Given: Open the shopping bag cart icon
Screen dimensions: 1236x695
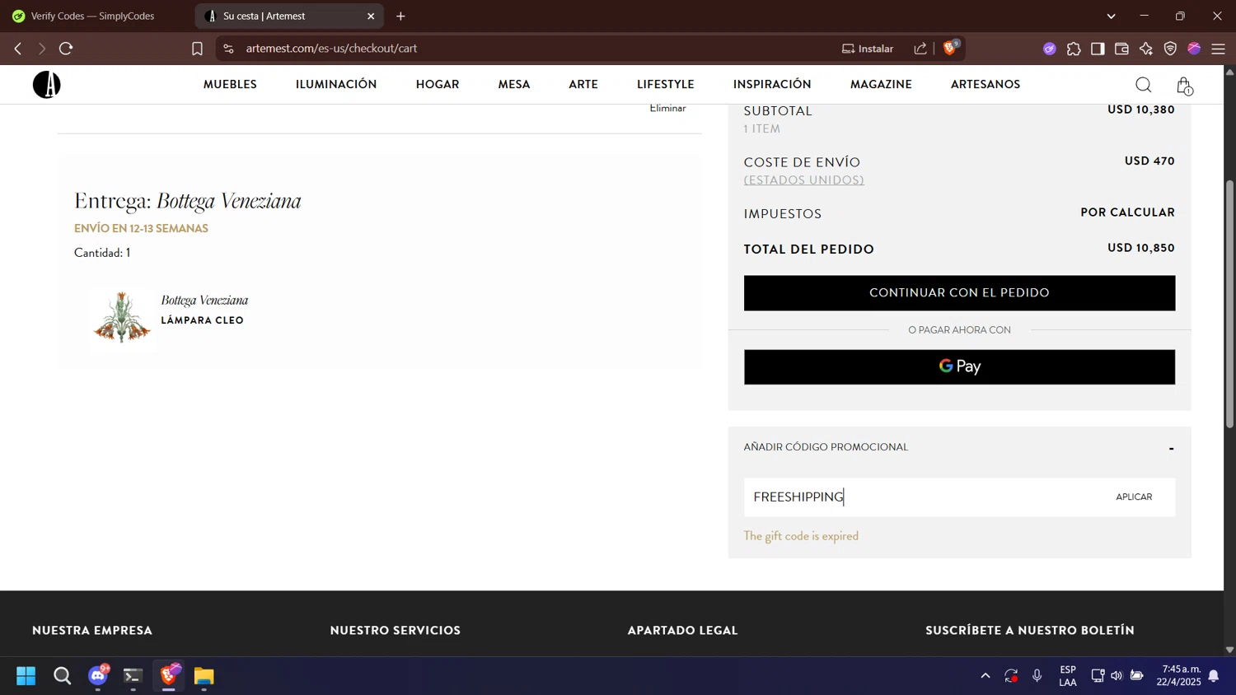Looking at the screenshot, I should [x=1184, y=86].
